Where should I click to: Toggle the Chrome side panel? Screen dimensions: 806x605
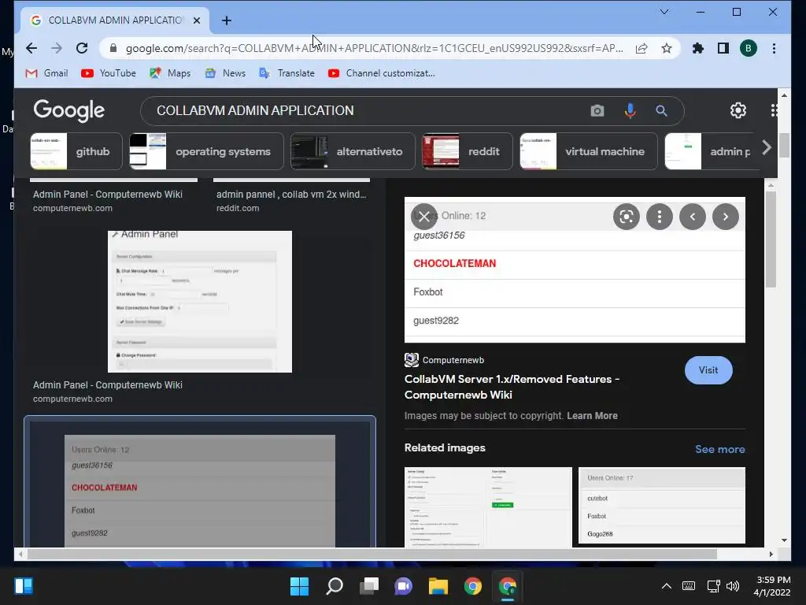tap(723, 48)
